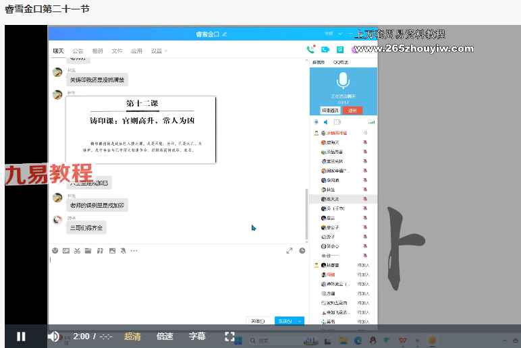Click the 关闭 button in chat
The height and width of the screenshot is (348, 521).
pos(258,321)
